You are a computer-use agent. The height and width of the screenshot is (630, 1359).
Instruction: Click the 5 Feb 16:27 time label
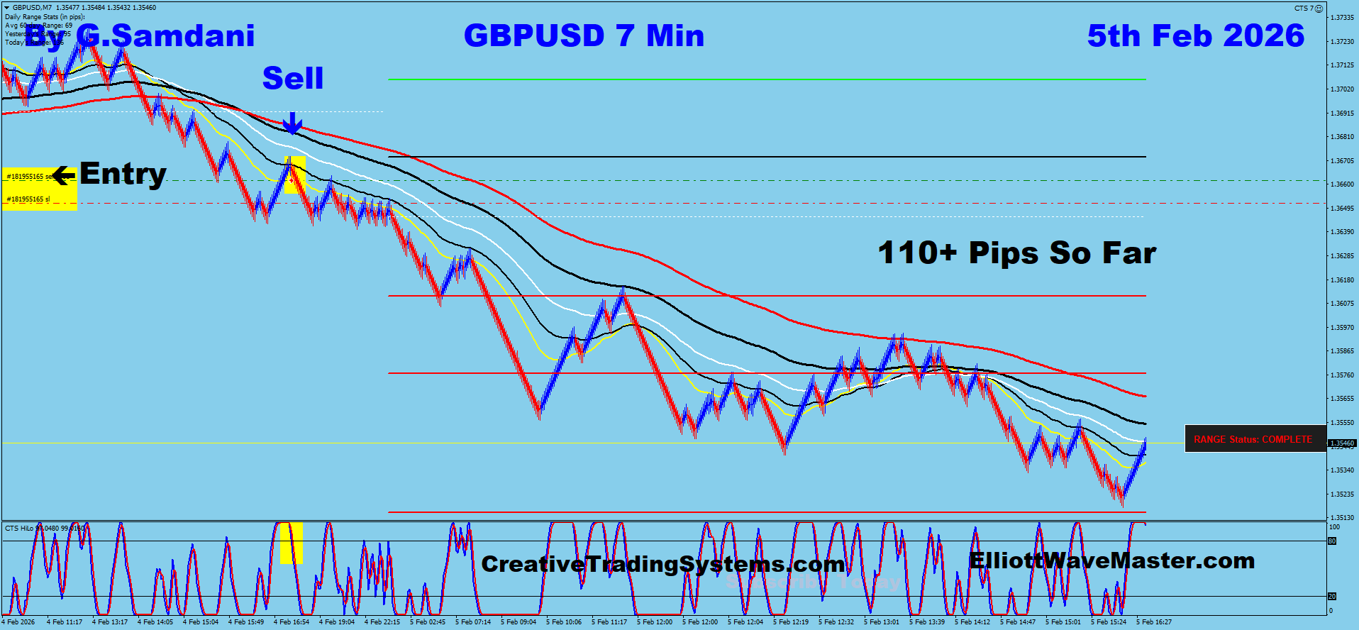point(1153,622)
